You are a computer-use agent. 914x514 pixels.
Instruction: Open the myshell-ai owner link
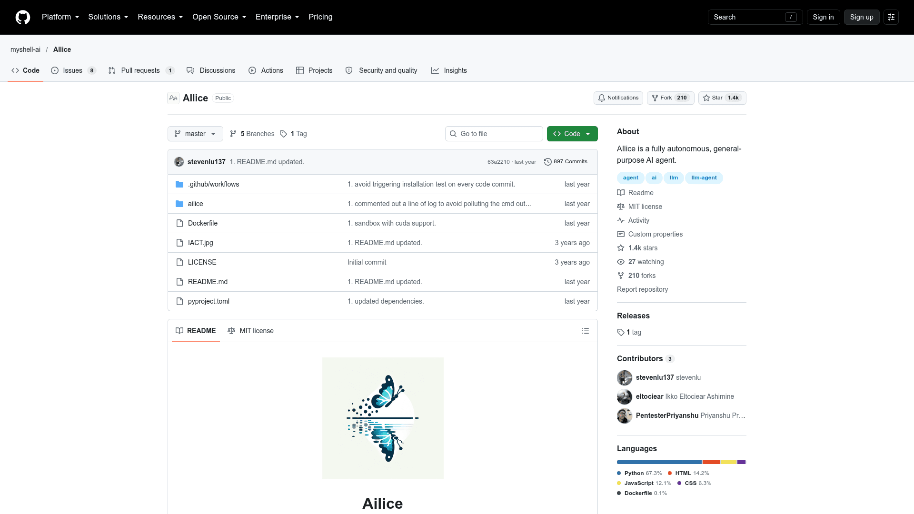pyautogui.click(x=25, y=49)
